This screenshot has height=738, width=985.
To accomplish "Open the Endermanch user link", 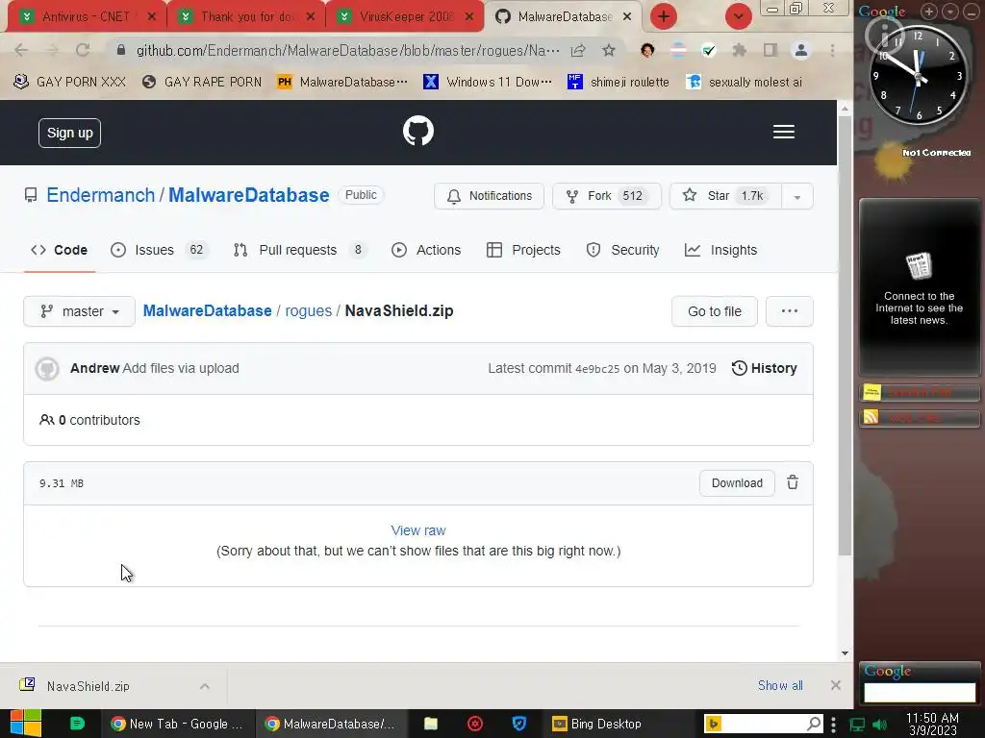I will pos(100,195).
